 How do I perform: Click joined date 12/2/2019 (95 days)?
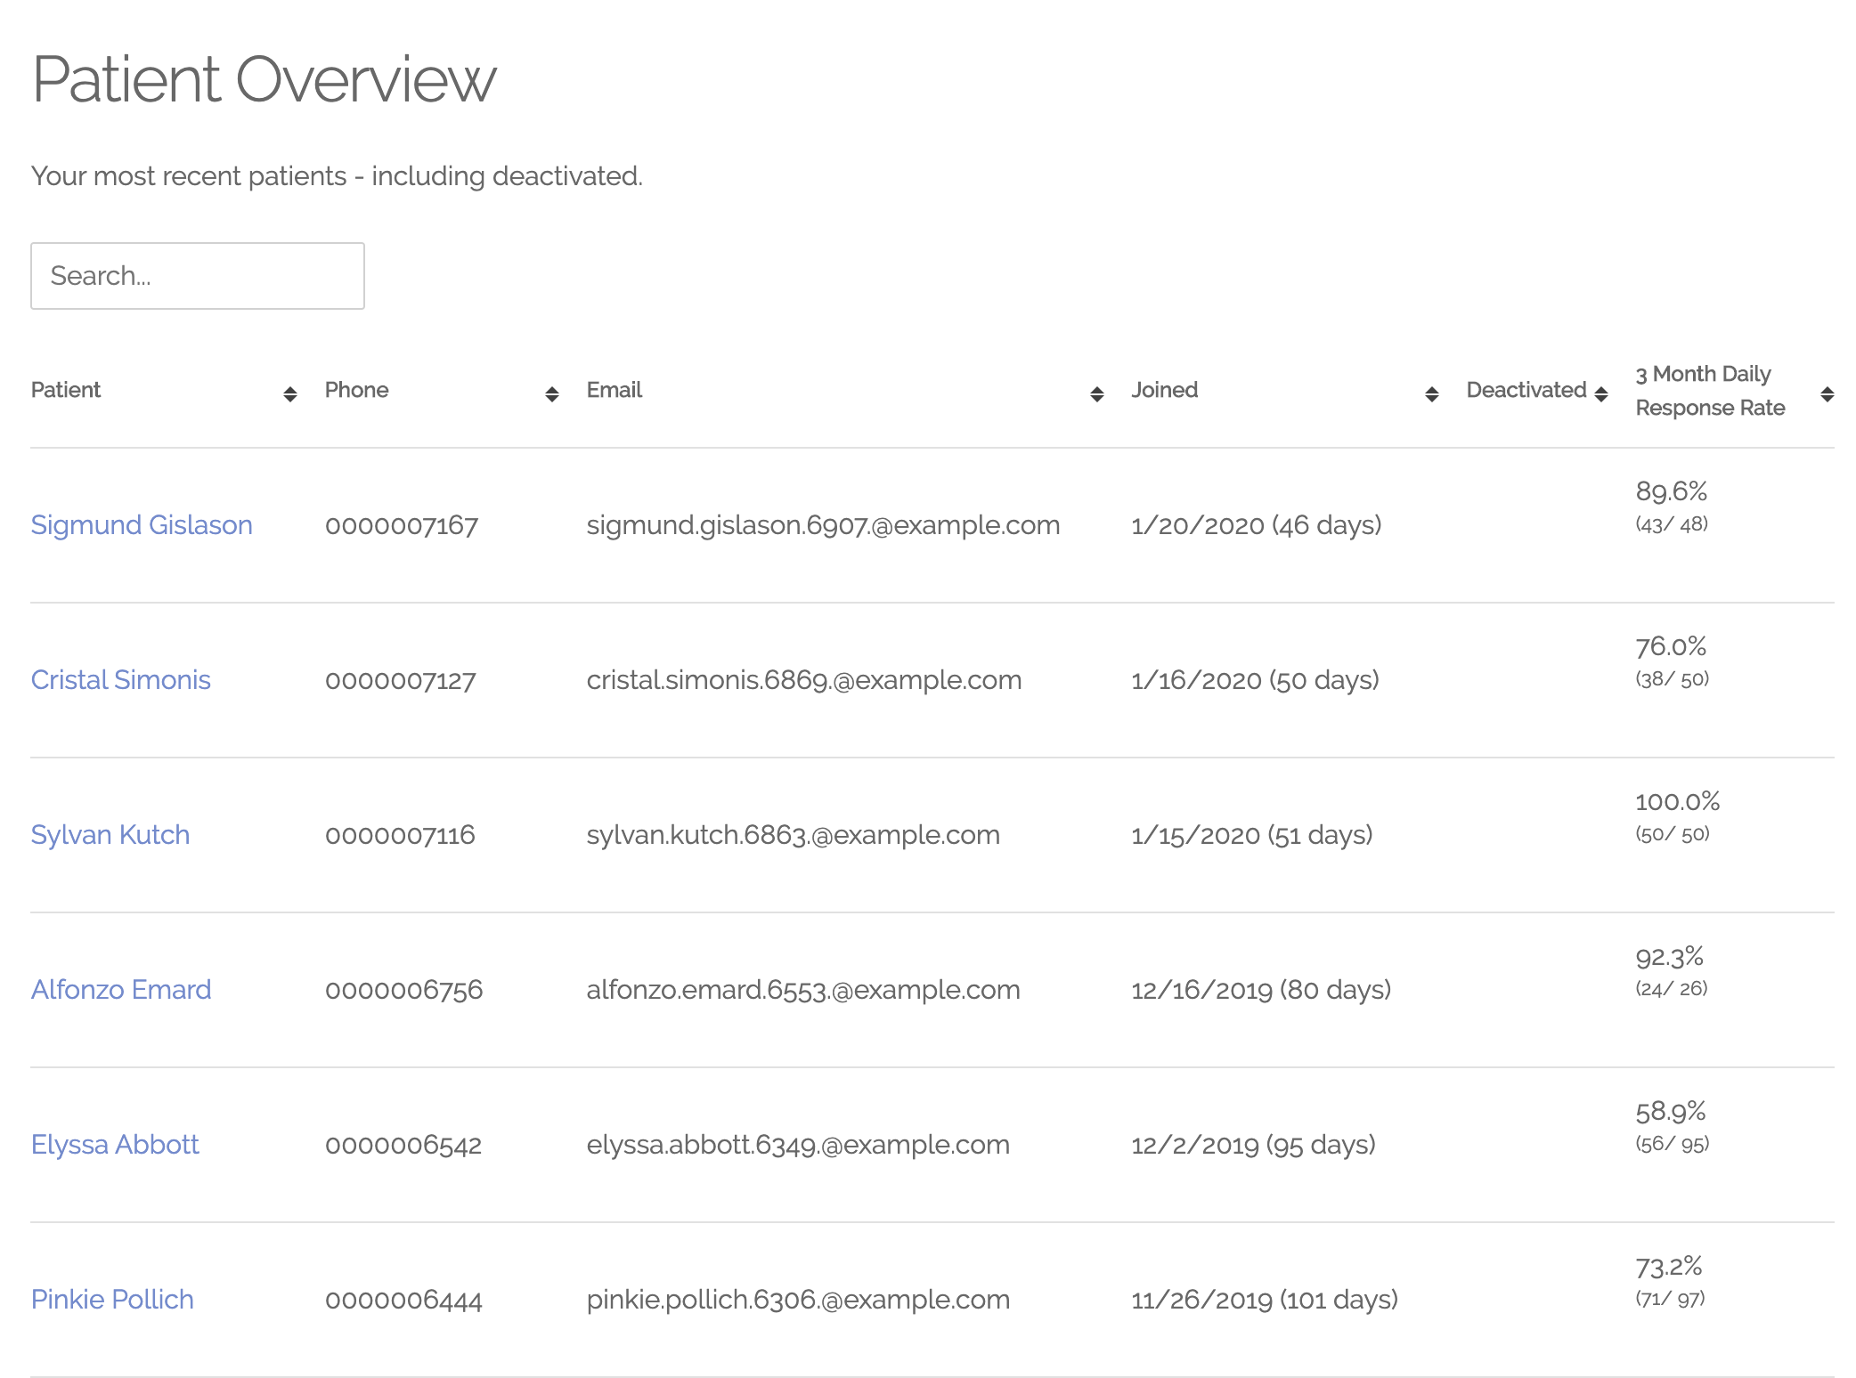1254,1146
